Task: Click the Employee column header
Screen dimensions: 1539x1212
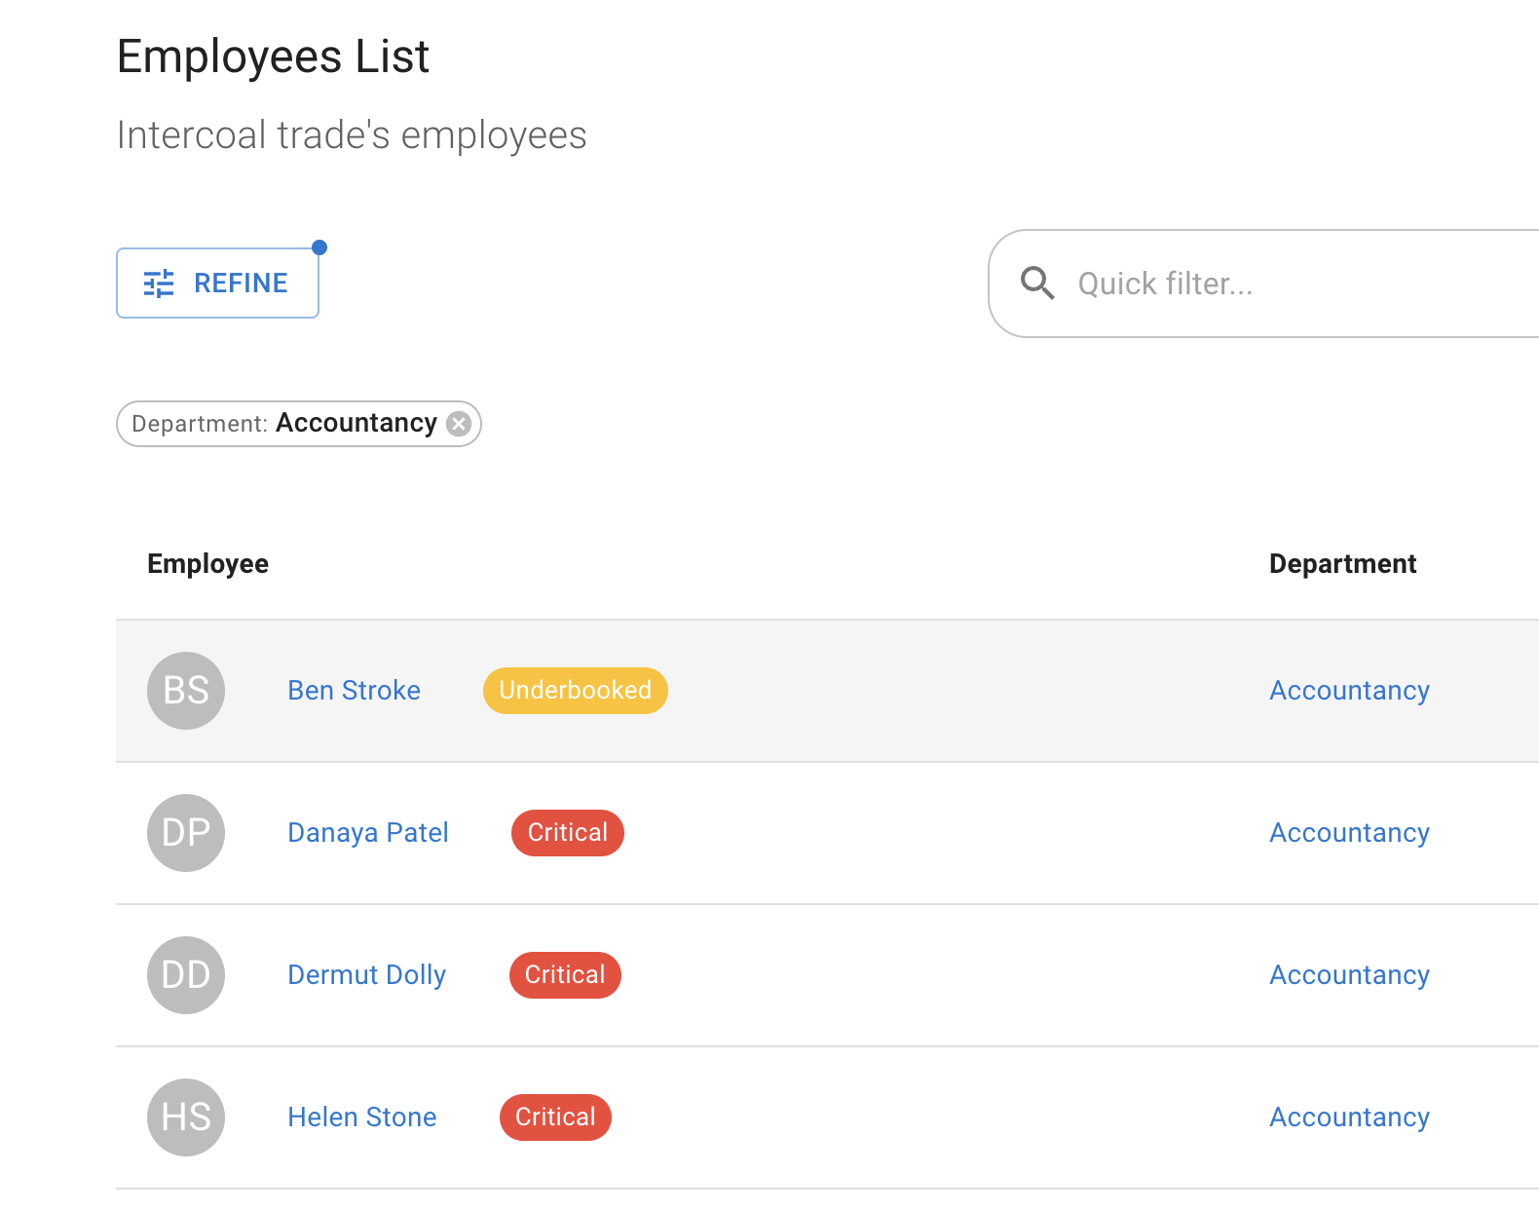Action: pos(208,564)
